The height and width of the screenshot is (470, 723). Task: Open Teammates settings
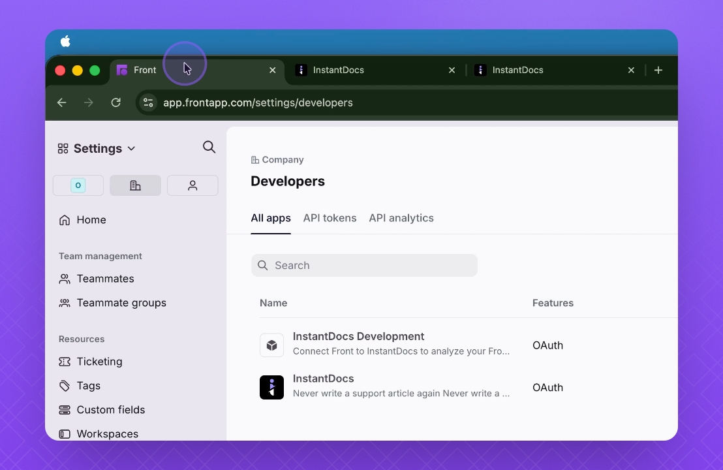click(x=105, y=279)
